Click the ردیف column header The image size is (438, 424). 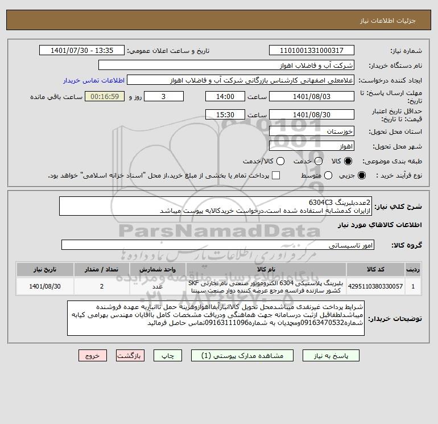[413, 270]
